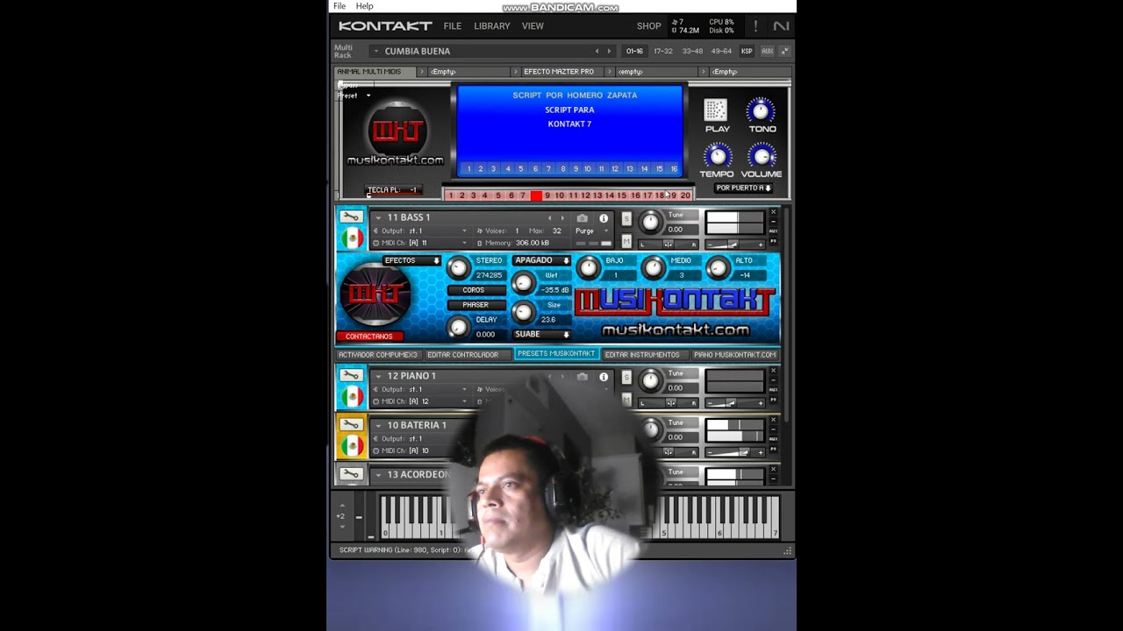Remove 11 BASS 1 with its X button
Image resolution: width=1123 pixels, height=631 pixels.
click(773, 212)
